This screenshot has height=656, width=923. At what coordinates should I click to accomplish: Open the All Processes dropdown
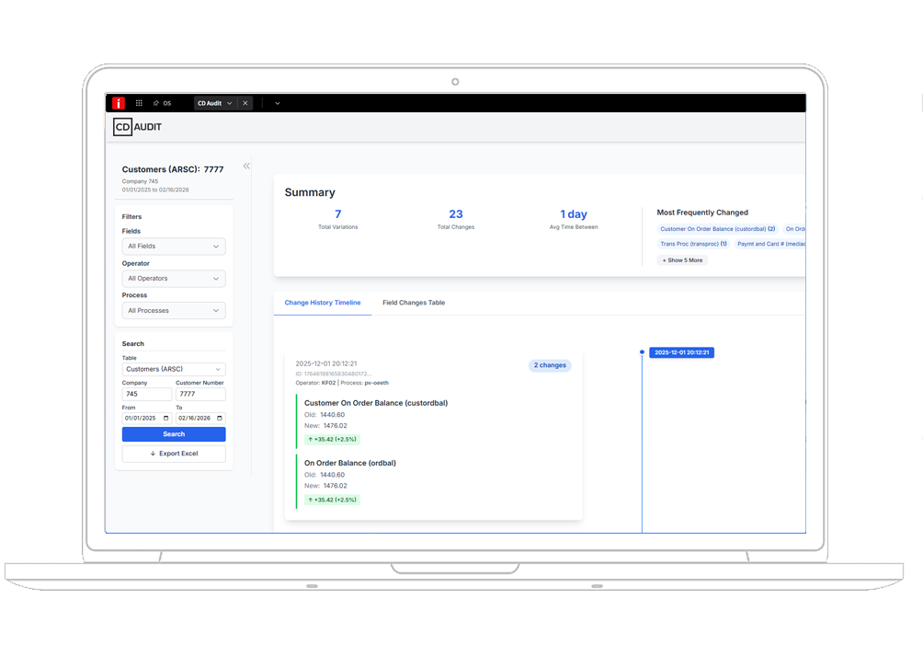click(x=174, y=311)
